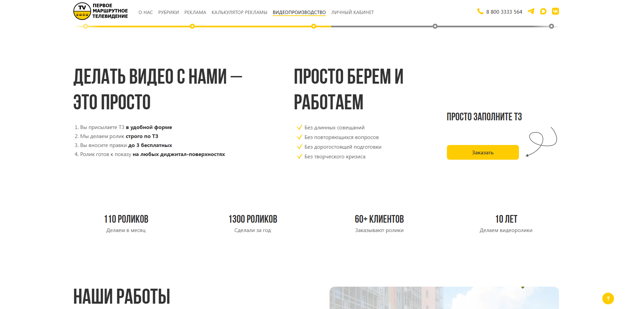Open the Реклама navigation item

coord(195,12)
